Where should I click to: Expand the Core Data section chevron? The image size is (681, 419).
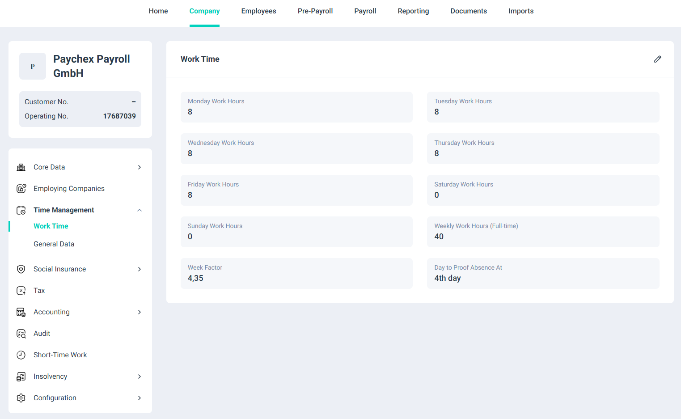tap(140, 167)
